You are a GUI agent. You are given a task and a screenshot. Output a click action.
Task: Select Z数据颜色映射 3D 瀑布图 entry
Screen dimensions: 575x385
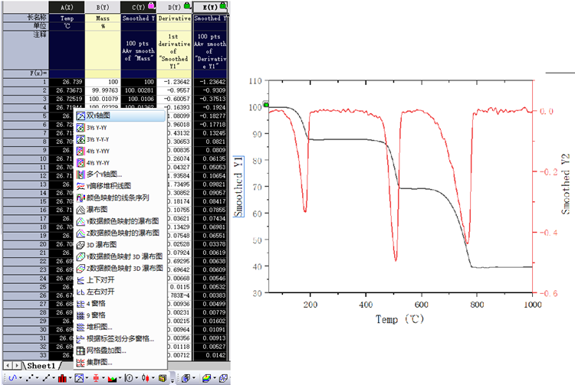(120, 268)
